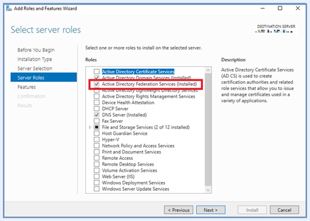Maximize the wizard window
This screenshot has width=310, height=221.
pos(280,8)
